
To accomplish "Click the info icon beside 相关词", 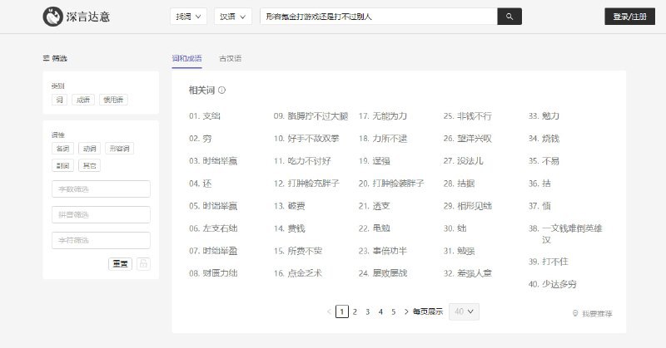I will [222, 90].
